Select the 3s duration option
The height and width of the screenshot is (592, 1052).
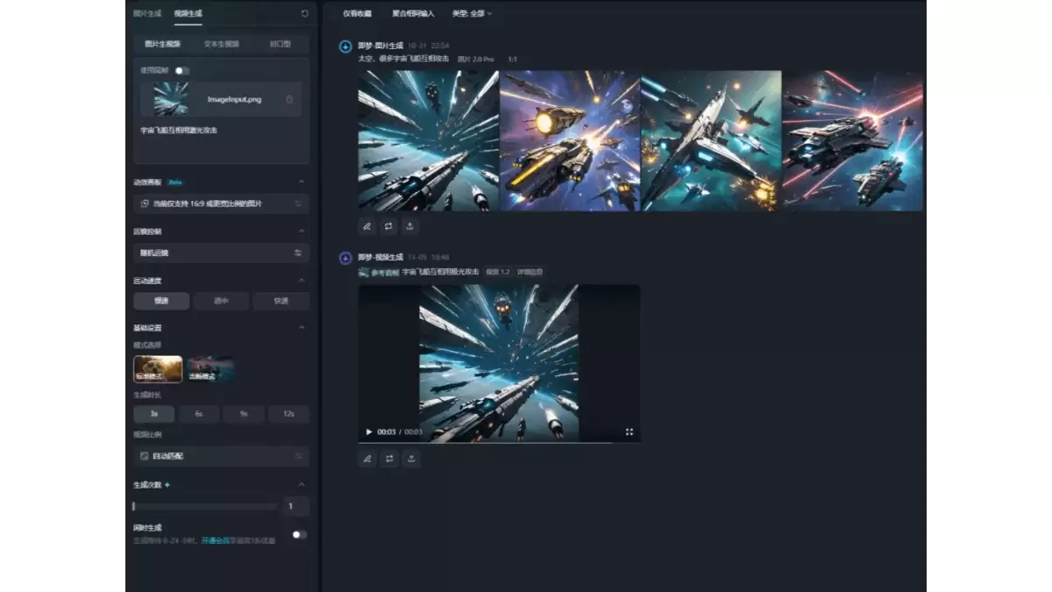tap(154, 413)
